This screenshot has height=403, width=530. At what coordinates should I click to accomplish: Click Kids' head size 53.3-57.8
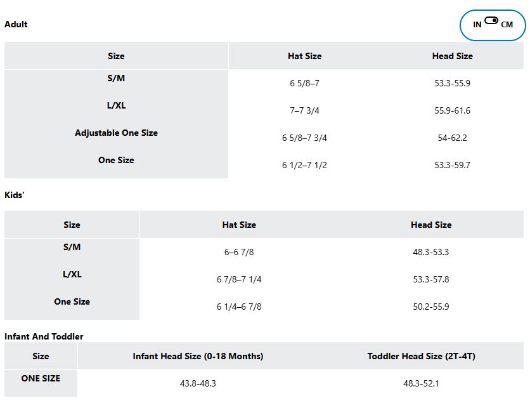(431, 279)
